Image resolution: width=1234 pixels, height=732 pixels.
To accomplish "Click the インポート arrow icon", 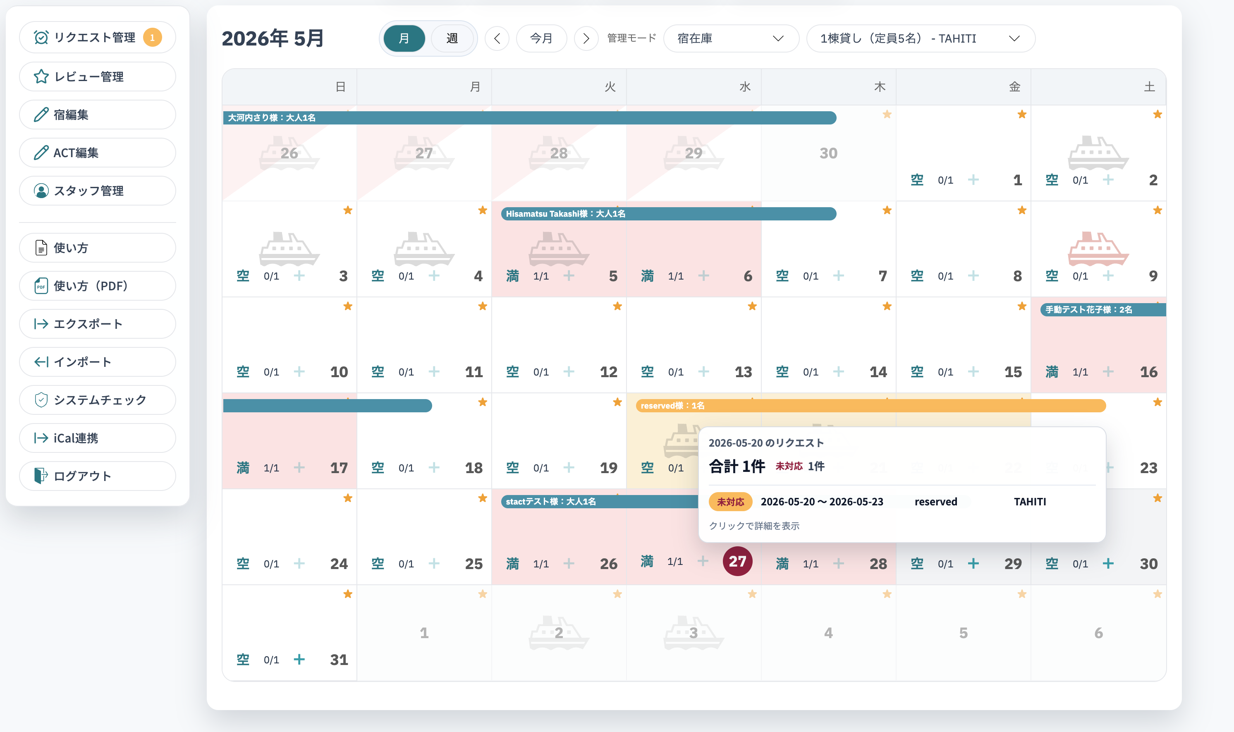I will tap(41, 361).
